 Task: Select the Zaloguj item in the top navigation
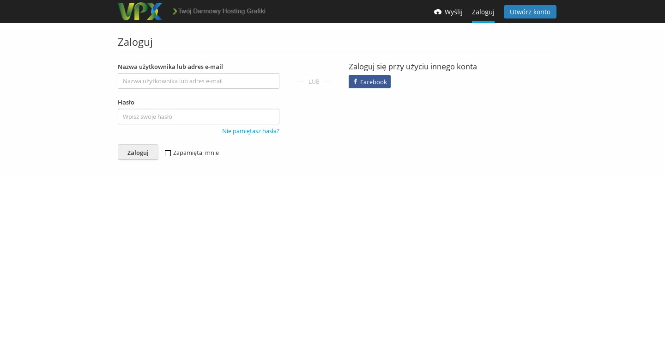[x=483, y=12]
